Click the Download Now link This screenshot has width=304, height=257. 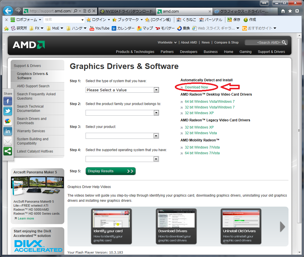pyautogui.click(x=196, y=87)
